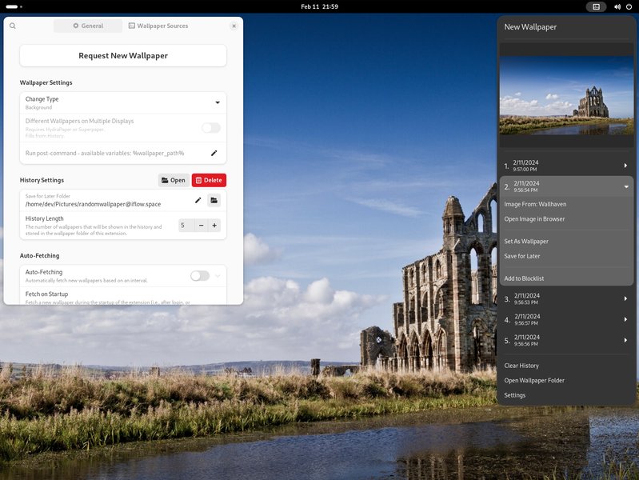The image size is (639, 480).
Task: Browse folder icon for Save for Later
Action: pos(214,200)
